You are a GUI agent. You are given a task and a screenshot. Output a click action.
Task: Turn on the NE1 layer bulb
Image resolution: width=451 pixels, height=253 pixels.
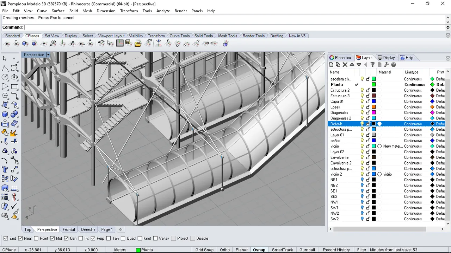pyautogui.click(x=362, y=180)
